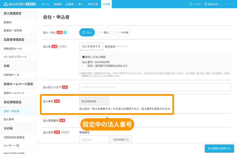Go to 面接地・登録地 in sidebar

(x=19, y=31)
